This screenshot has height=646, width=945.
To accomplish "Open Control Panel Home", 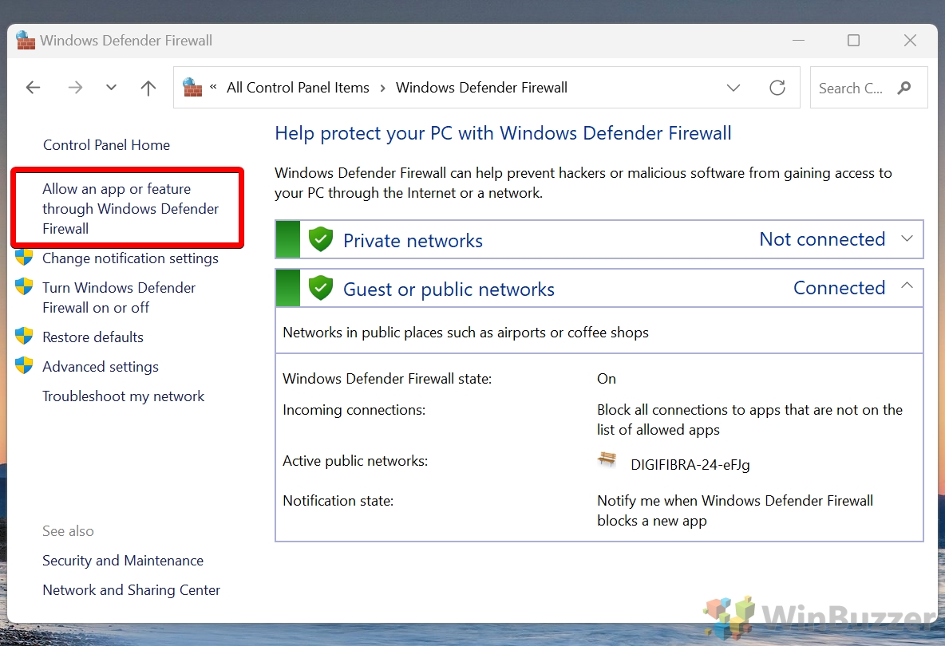I will [106, 145].
